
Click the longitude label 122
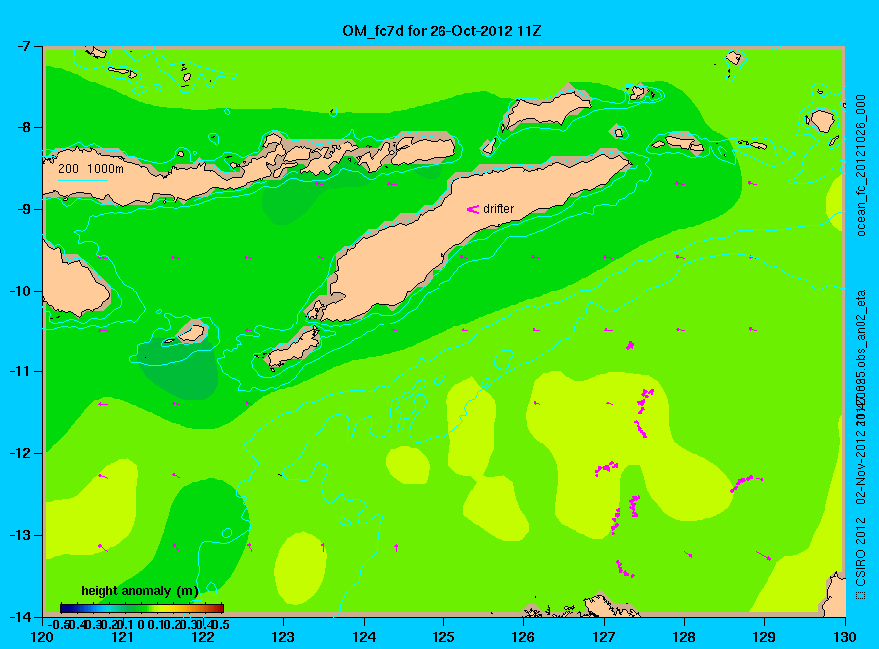(x=203, y=637)
